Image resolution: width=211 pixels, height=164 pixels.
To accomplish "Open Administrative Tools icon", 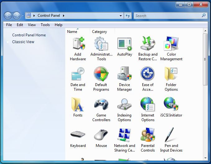I will pyautogui.click(x=101, y=43).
